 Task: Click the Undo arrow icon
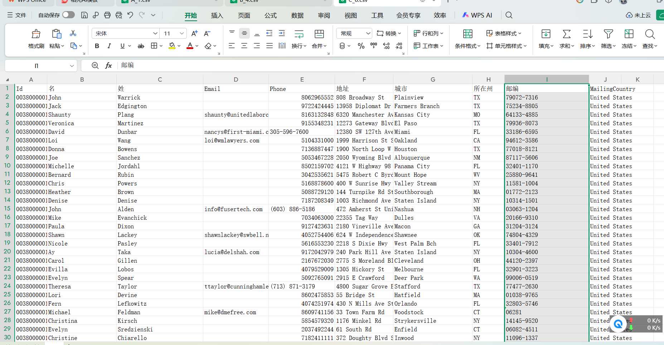click(130, 15)
